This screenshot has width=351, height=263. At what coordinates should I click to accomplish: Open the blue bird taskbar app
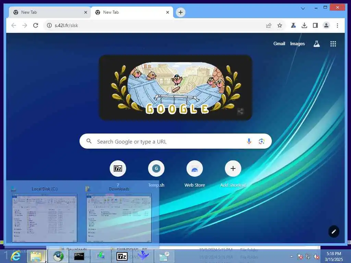pos(143,255)
